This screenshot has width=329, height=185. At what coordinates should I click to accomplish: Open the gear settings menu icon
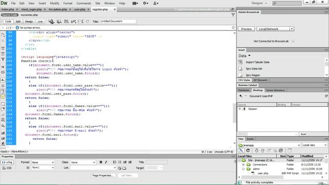[x=145, y=3]
